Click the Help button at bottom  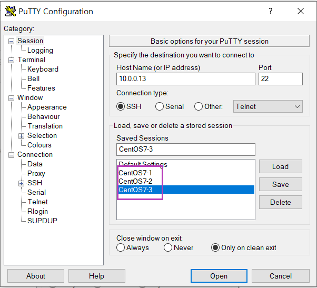(97, 276)
